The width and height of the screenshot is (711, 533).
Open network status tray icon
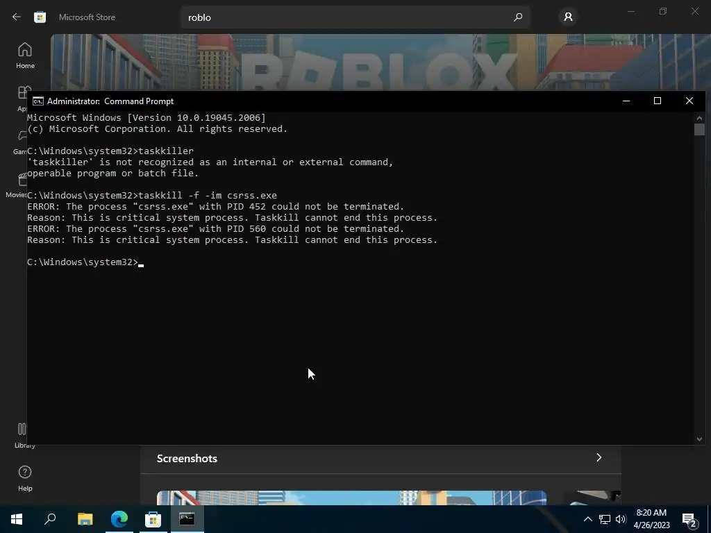point(605,519)
